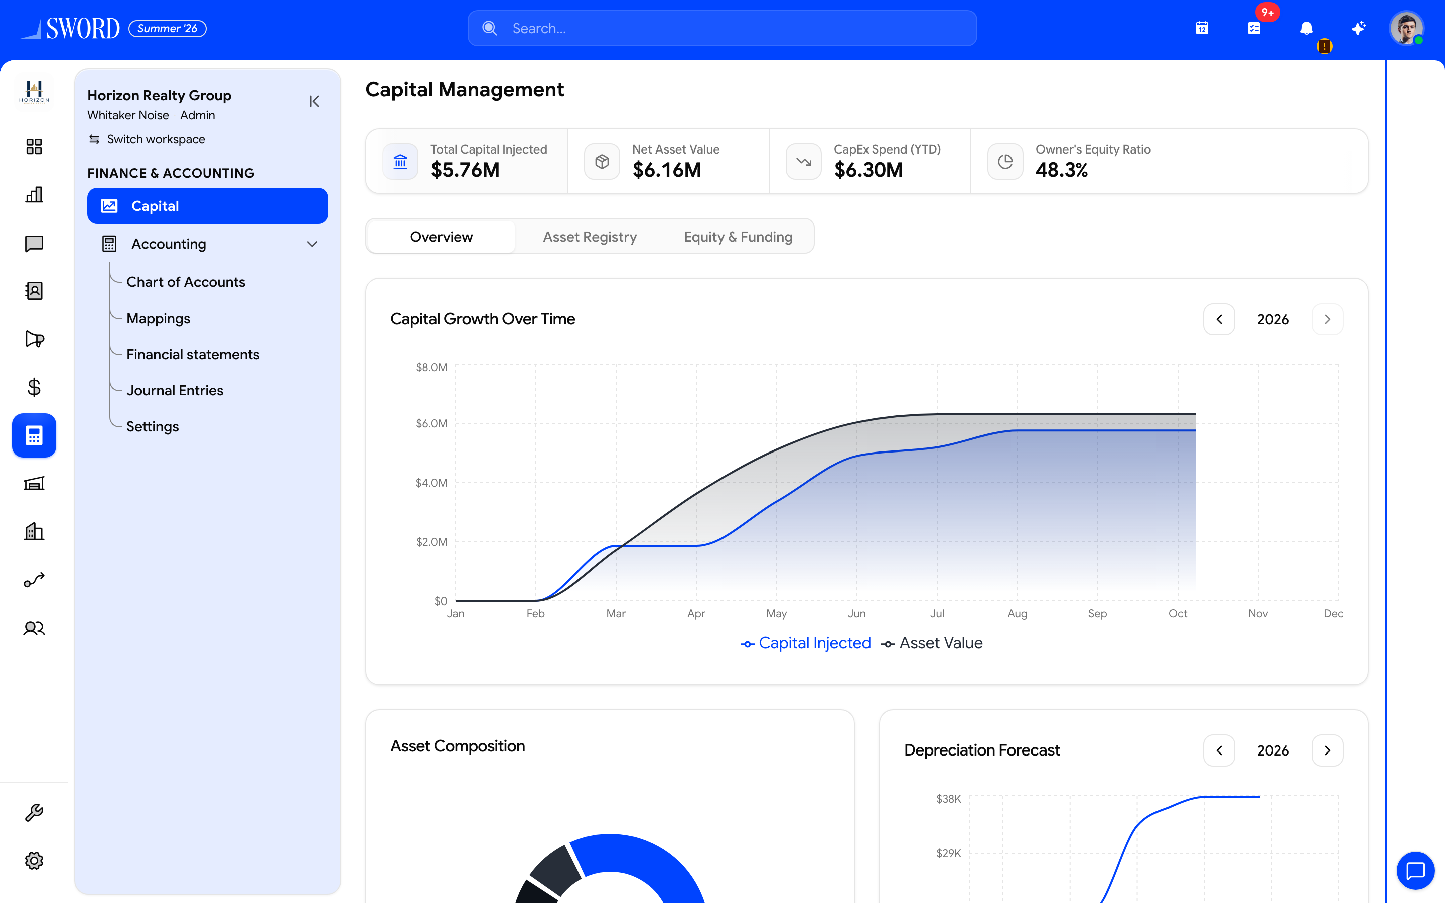Image resolution: width=1445 pixels, height=903 pixels.
Task: Open the buildings properties sidebar icon
Action: 34,532
